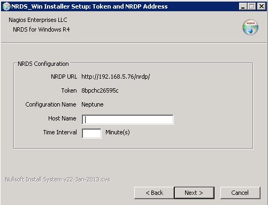Click the Nagios Enterprises LLC header text
The width and height of the screenshot is (268, 205).
pyautogui.click(x=38, y=20)
